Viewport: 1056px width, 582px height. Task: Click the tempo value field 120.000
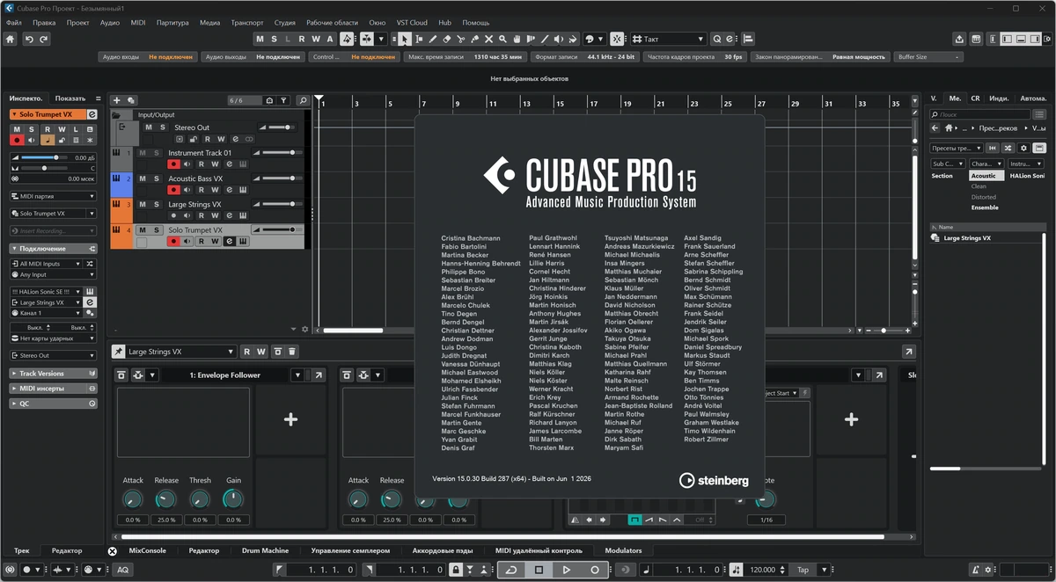(x=763, y=570)
